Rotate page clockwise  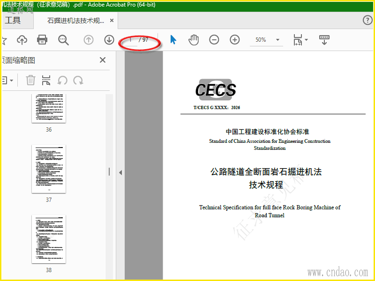pyautogui.click(x=78, y=80)
